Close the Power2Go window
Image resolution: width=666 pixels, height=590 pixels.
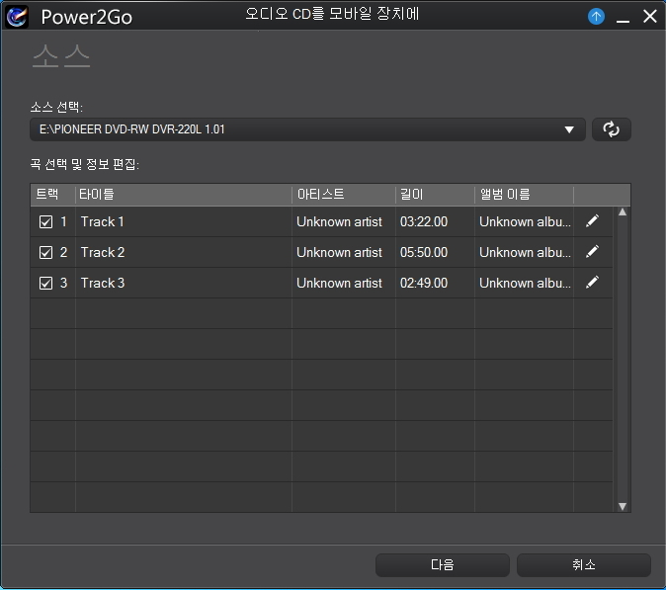(650, 17)
